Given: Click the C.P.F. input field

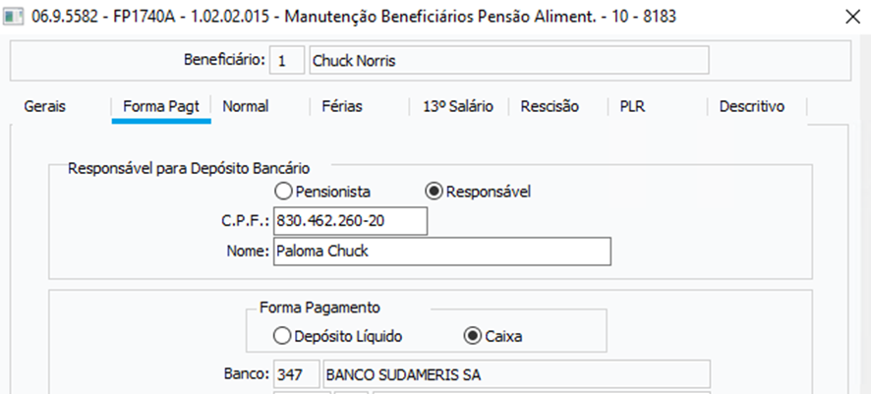Looking at the screenshot, I should point(351,221).
